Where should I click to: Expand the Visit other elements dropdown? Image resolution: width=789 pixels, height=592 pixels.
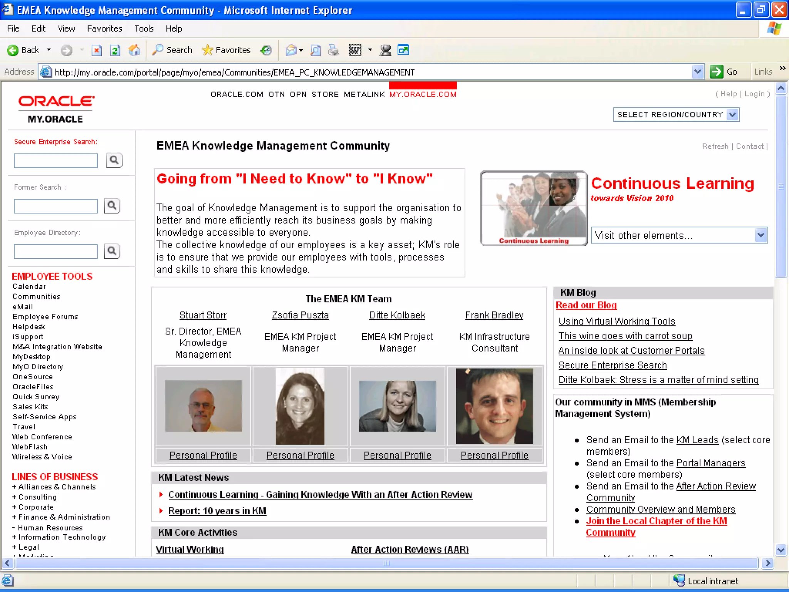click(760, 235)
